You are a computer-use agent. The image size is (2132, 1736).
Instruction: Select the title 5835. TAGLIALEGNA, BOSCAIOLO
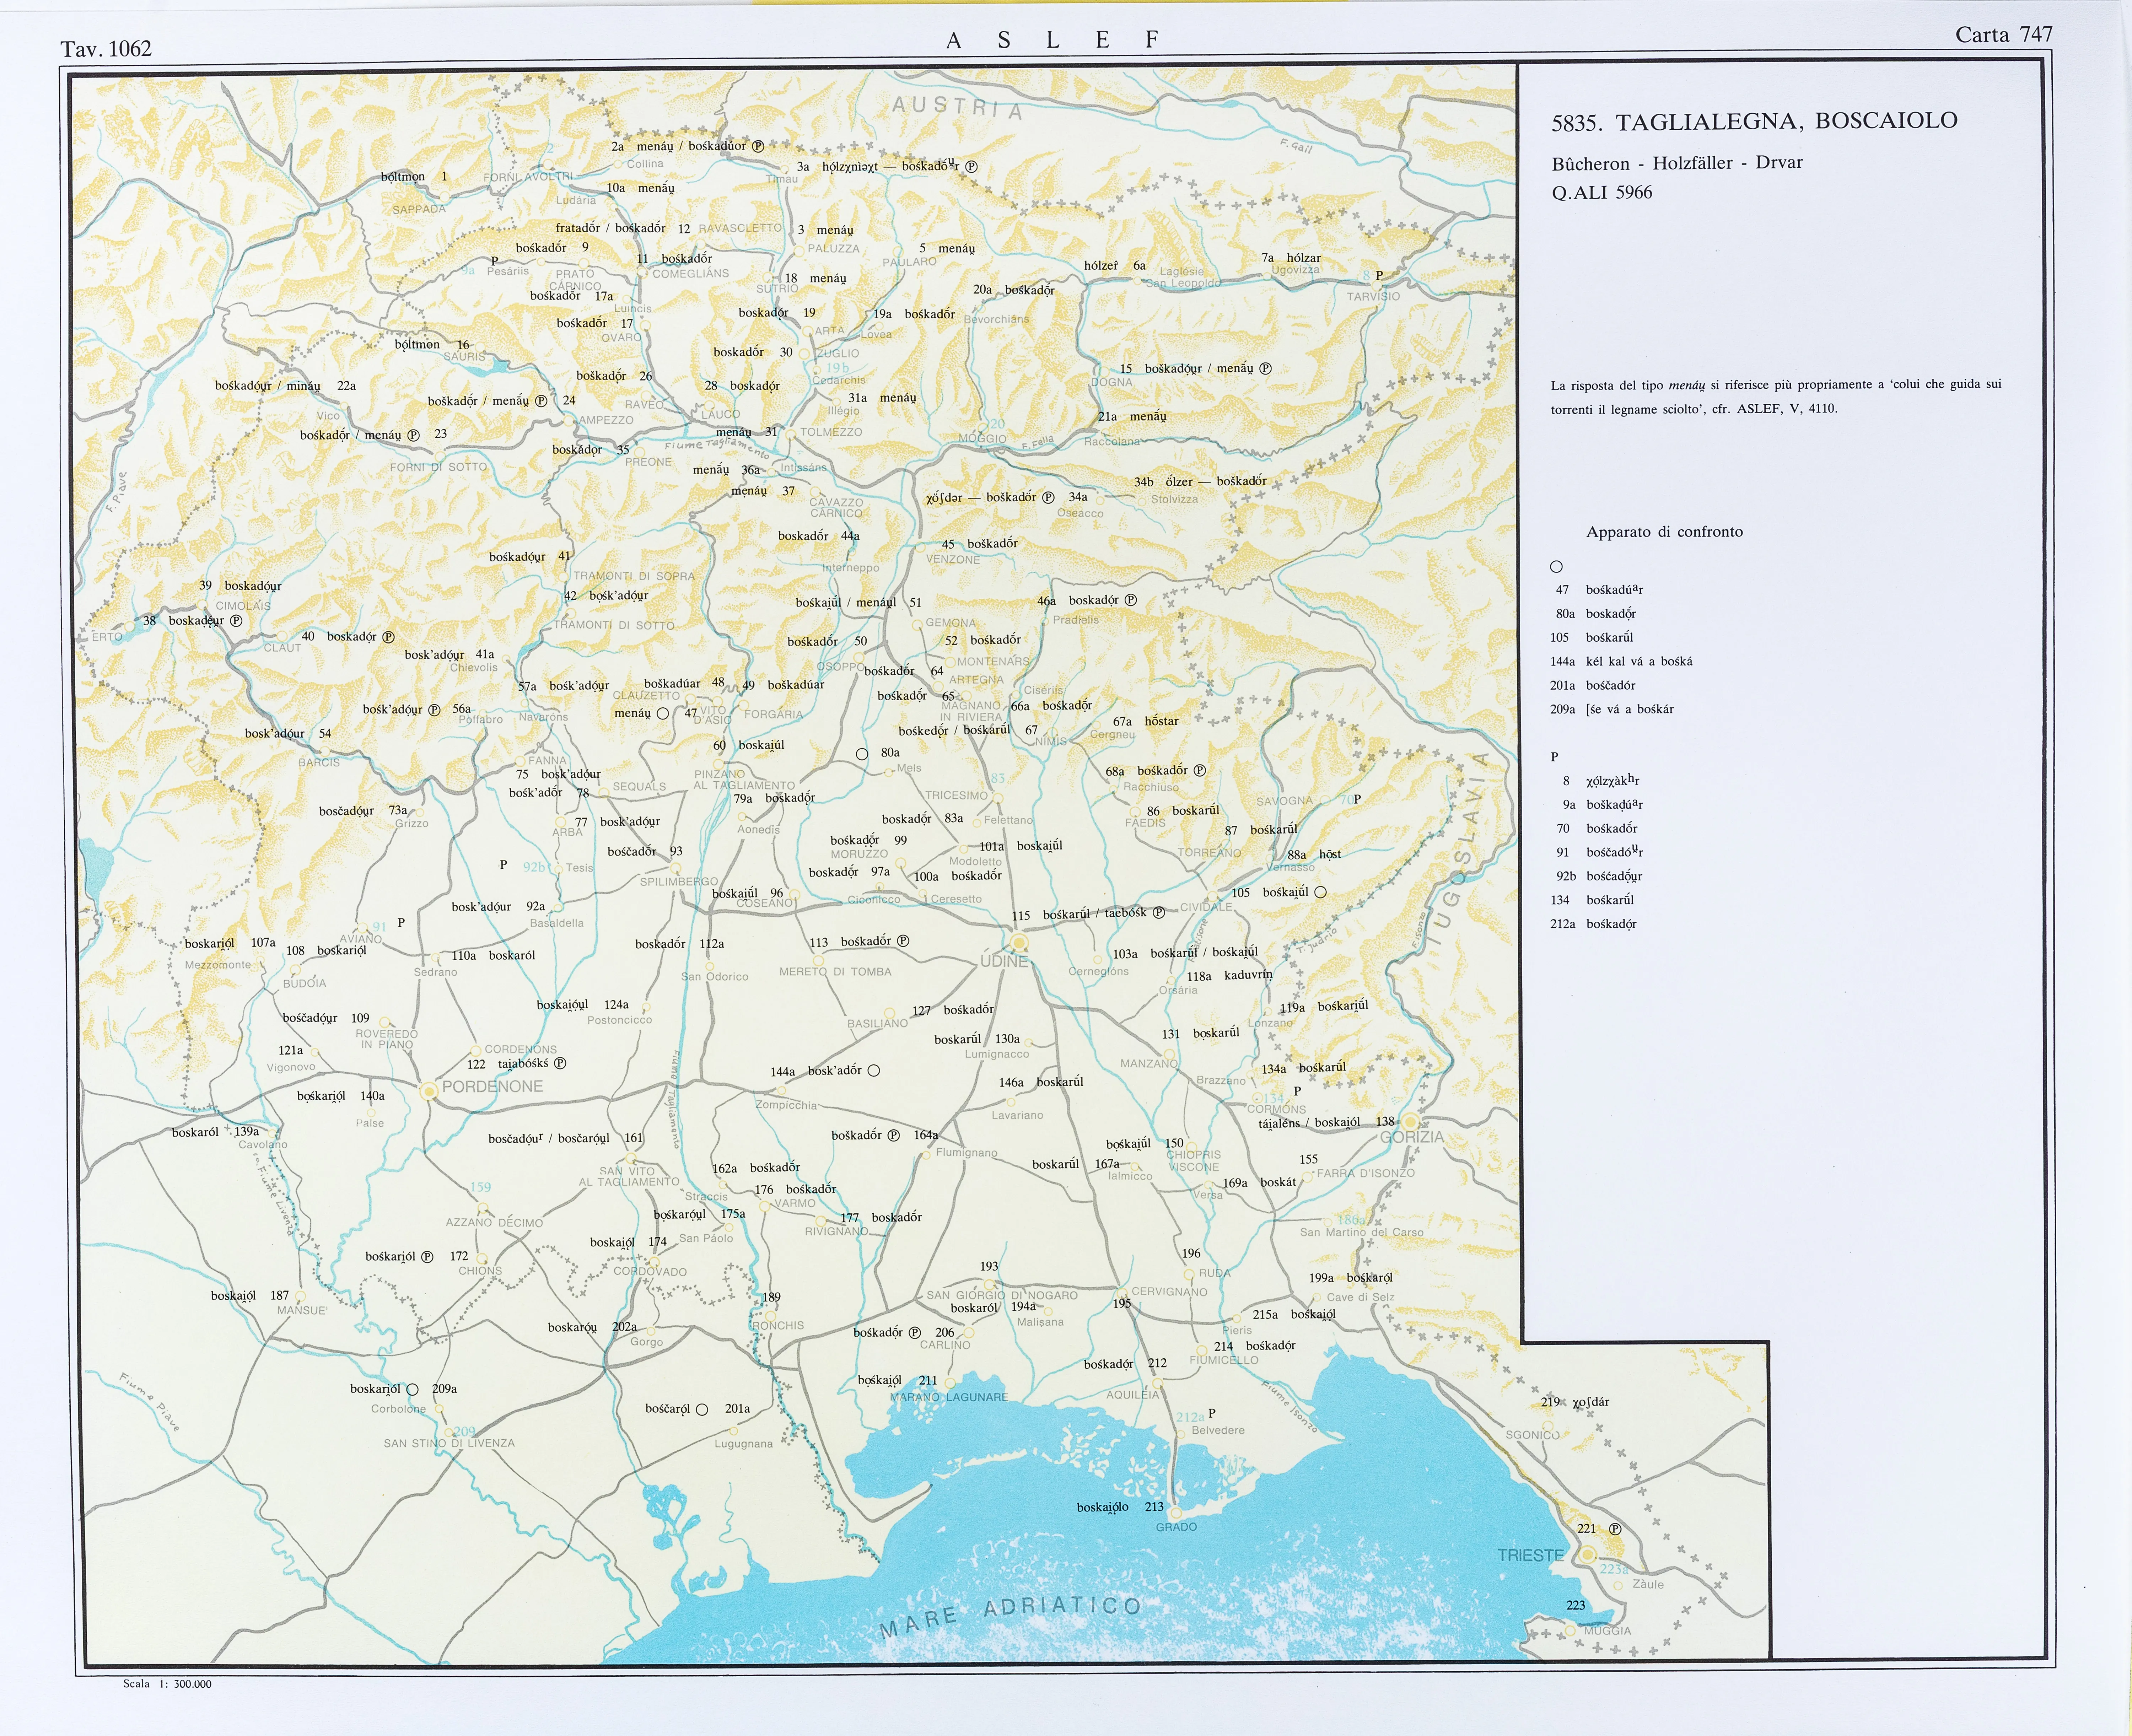click(1754, 121)
